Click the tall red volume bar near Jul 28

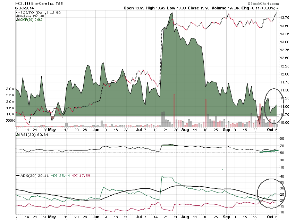175,111
